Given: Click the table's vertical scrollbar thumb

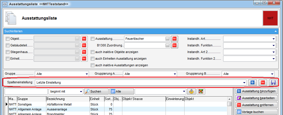Looking at the screenshot, I should (229, 104).
